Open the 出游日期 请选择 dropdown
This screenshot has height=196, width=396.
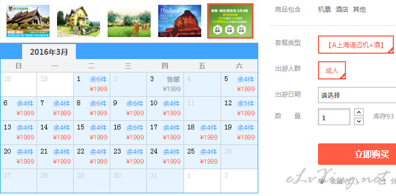point(357,95)
